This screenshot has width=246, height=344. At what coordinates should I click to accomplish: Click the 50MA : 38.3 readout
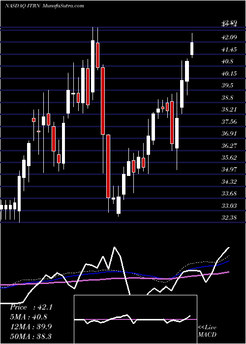coord(31,336)
